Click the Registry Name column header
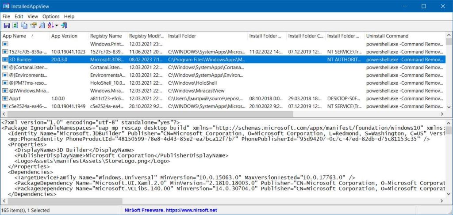This screenshot has width=453, height=215. coord(106,36)
